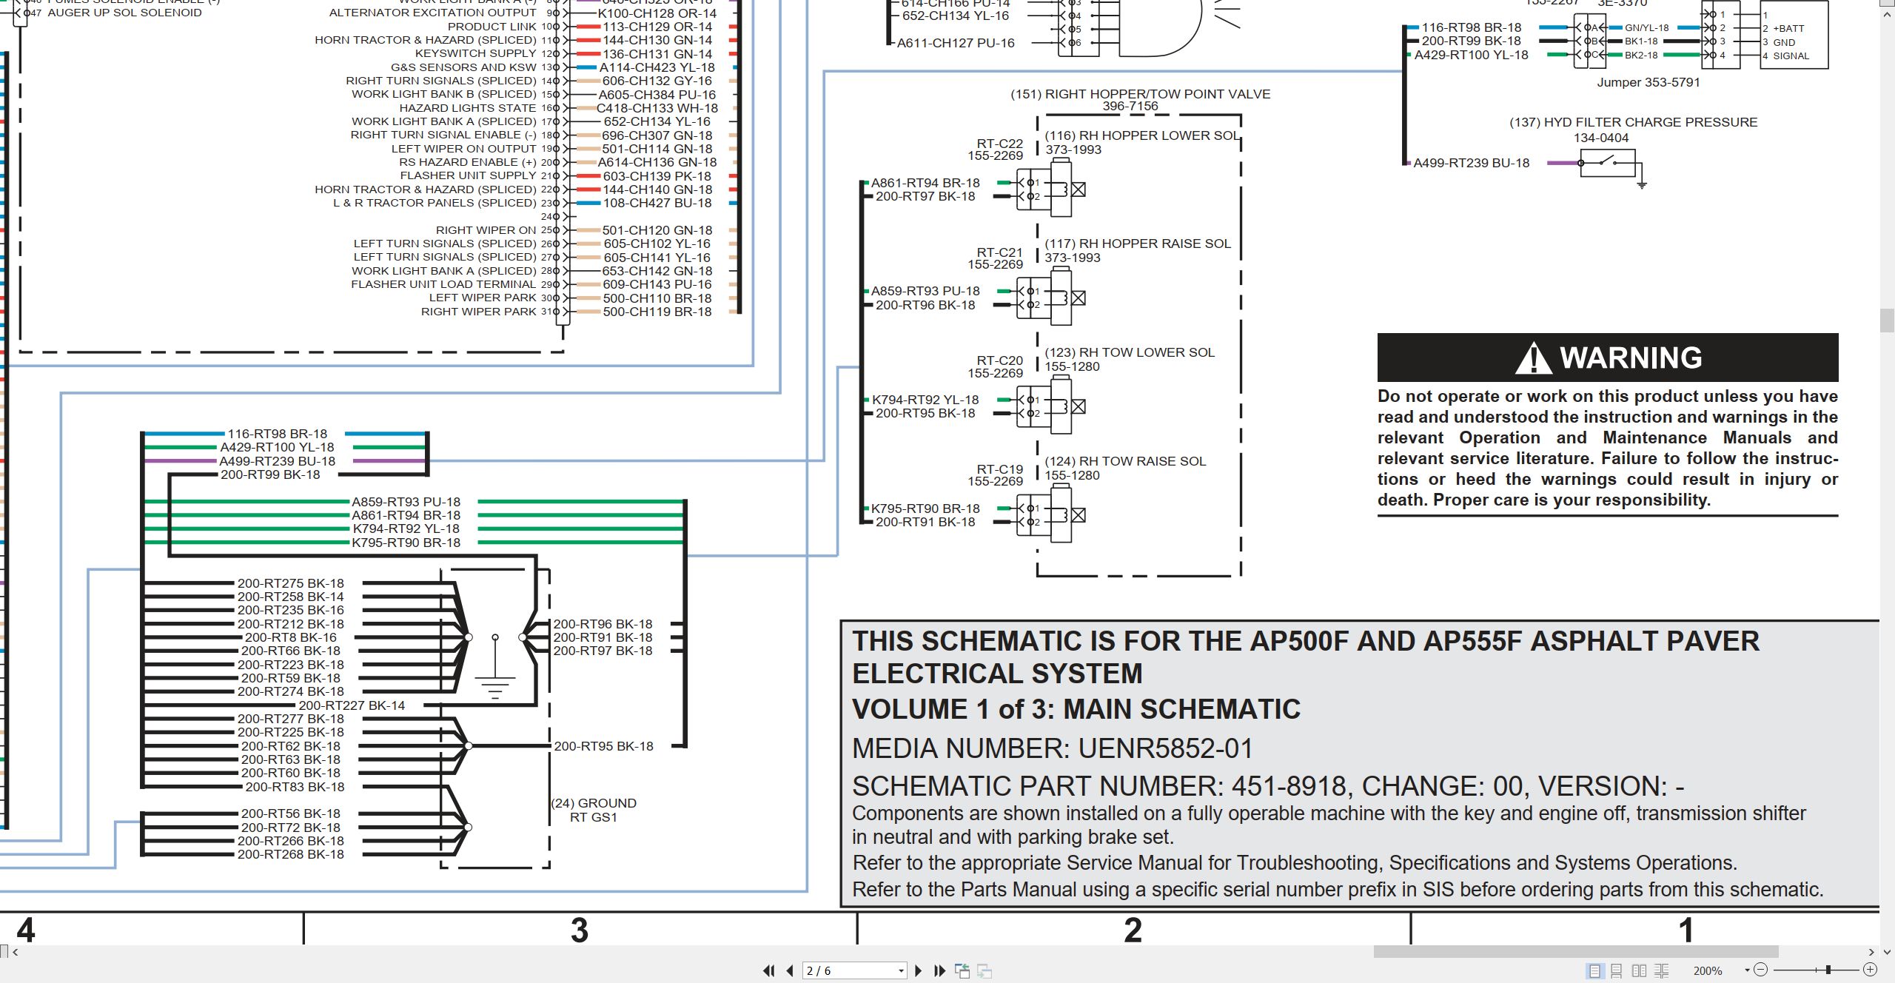Click wire label "116-RT98 BR-18" in lower harness
Screen dimensions: 1895x983
pos(277,434)
